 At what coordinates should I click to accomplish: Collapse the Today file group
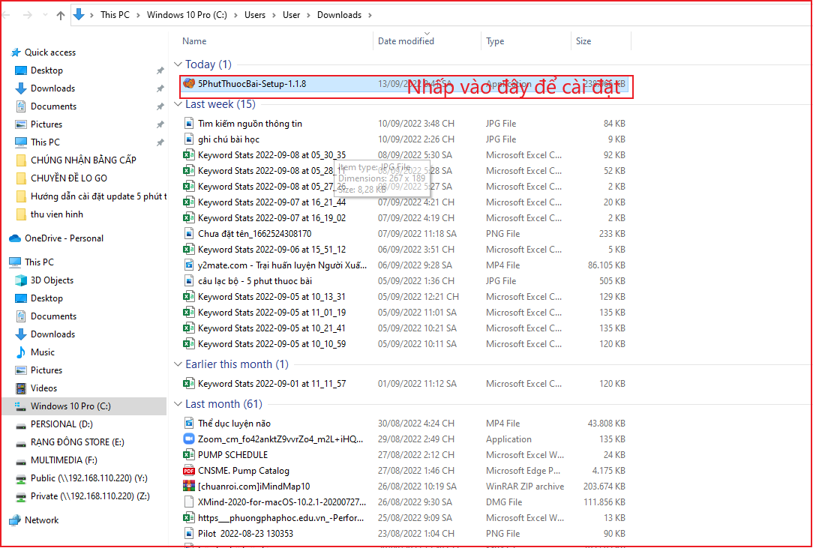click(x=179, y=64)
